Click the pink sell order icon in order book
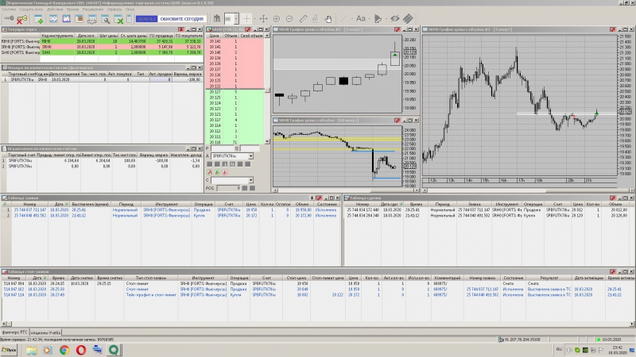 224,172
